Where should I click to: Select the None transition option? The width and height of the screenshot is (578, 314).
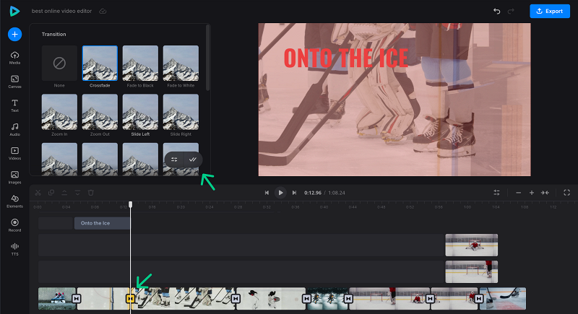tap(59, 64)
